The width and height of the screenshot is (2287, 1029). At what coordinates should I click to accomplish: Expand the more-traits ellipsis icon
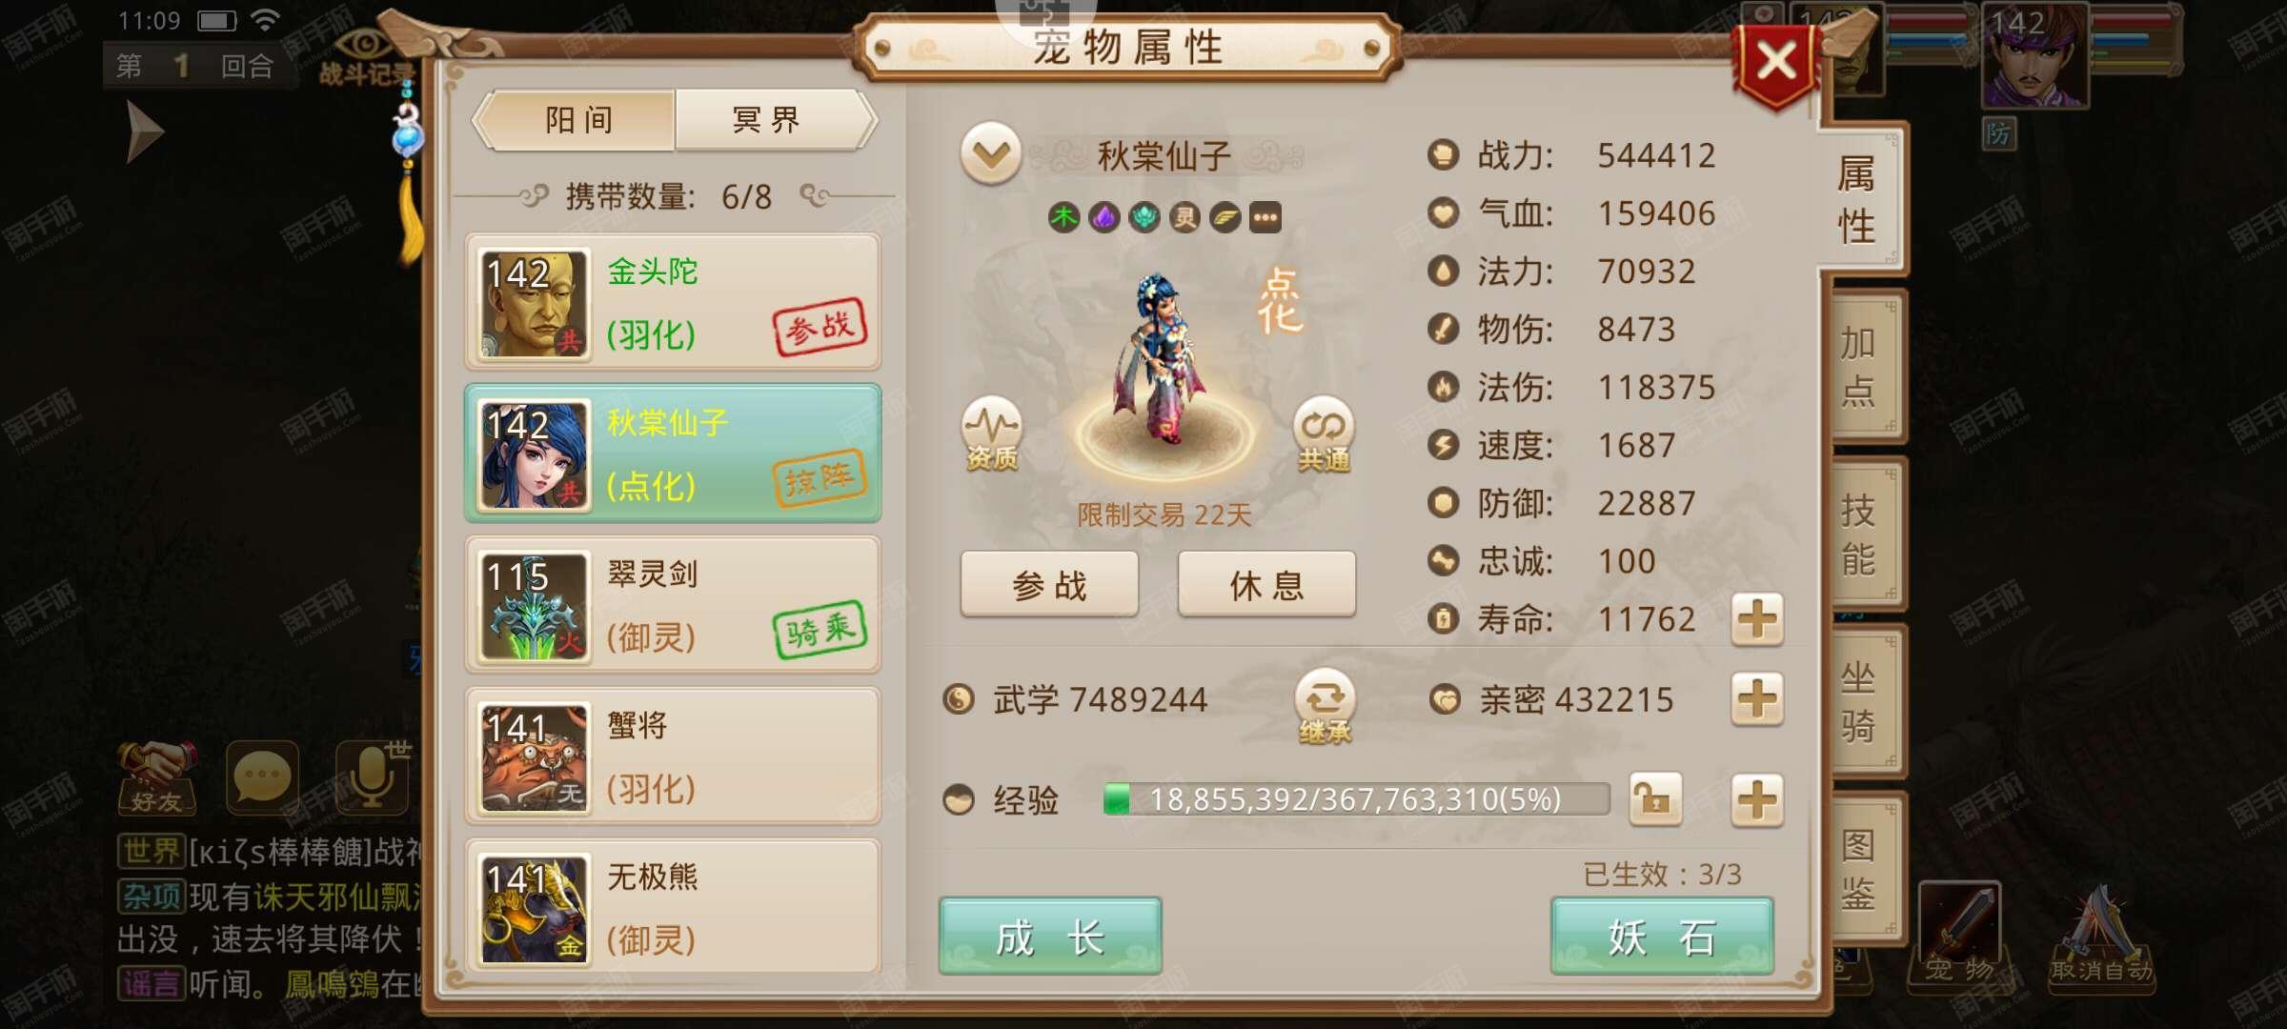click(1265, 218)
